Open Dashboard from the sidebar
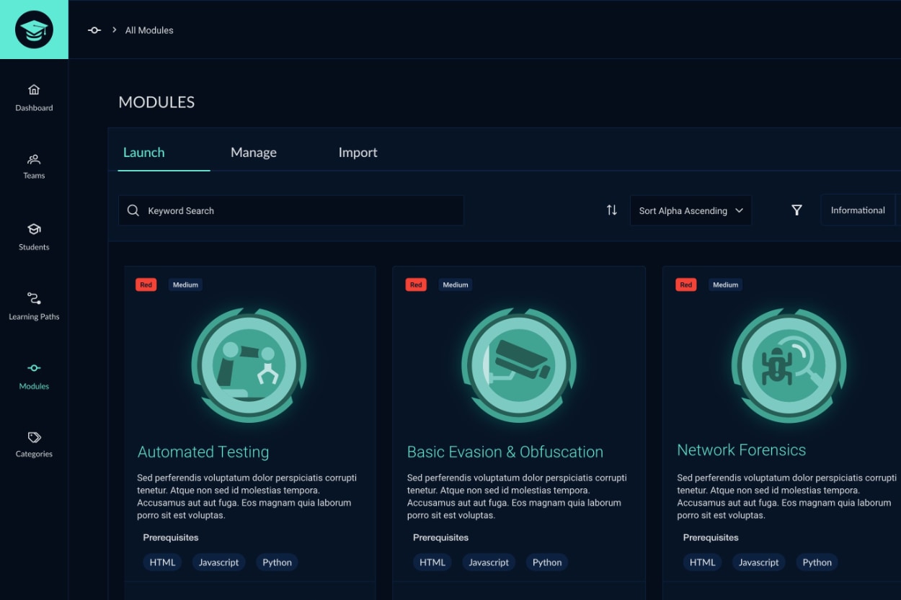Image resolution: width=901 pixels, height=600 pixels. pos(34,98)
